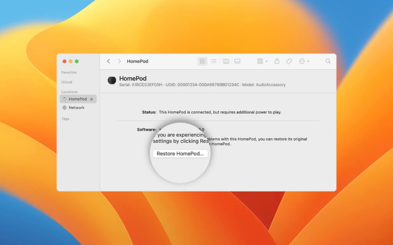Click the Status label

149,112
